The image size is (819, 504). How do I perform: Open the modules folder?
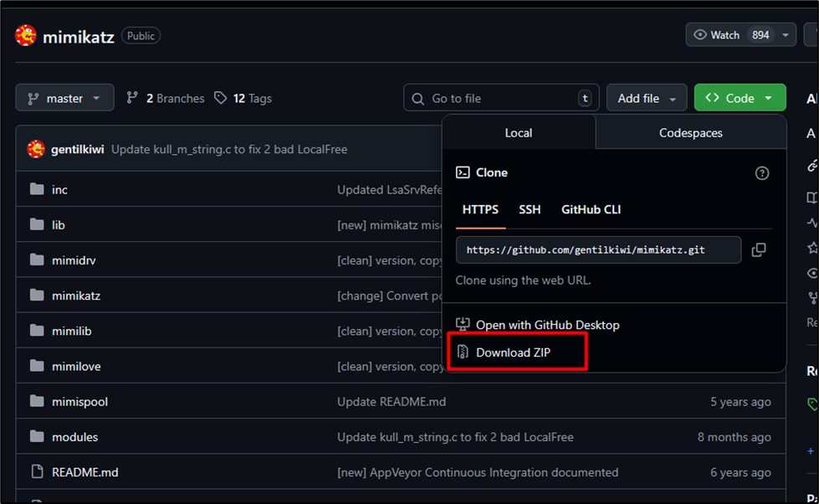point(74,437)
